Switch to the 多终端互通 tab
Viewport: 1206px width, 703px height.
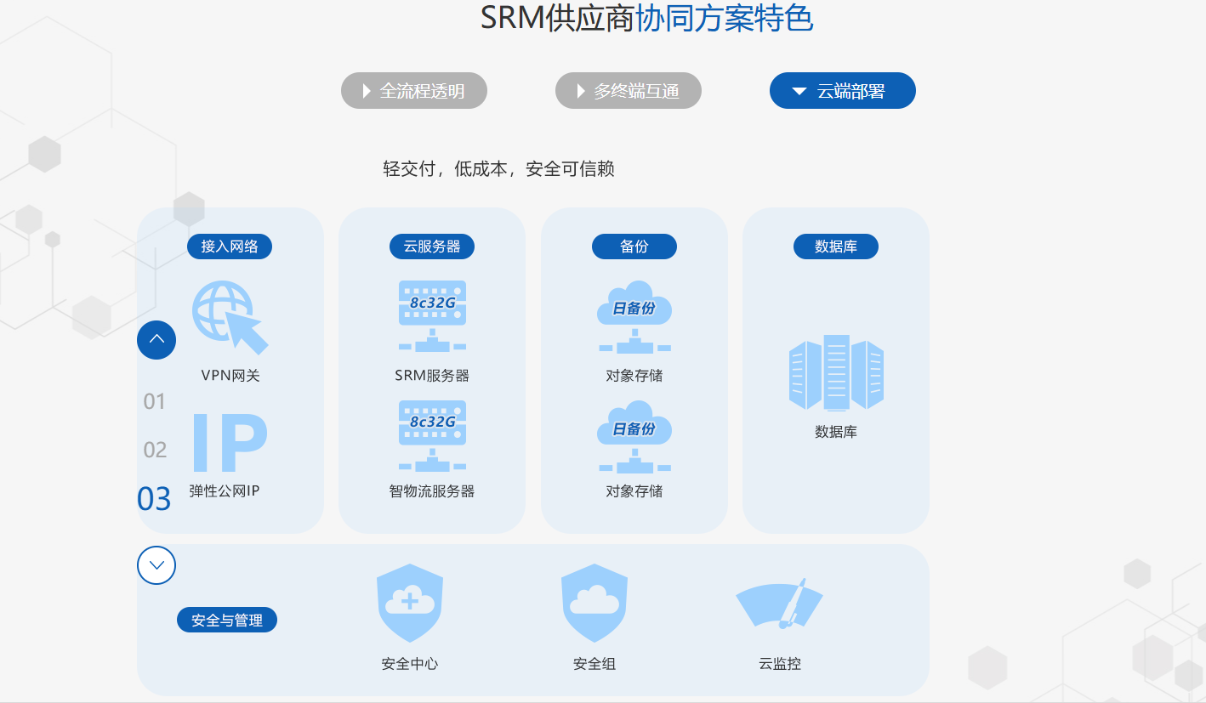[x=629, y=91]
